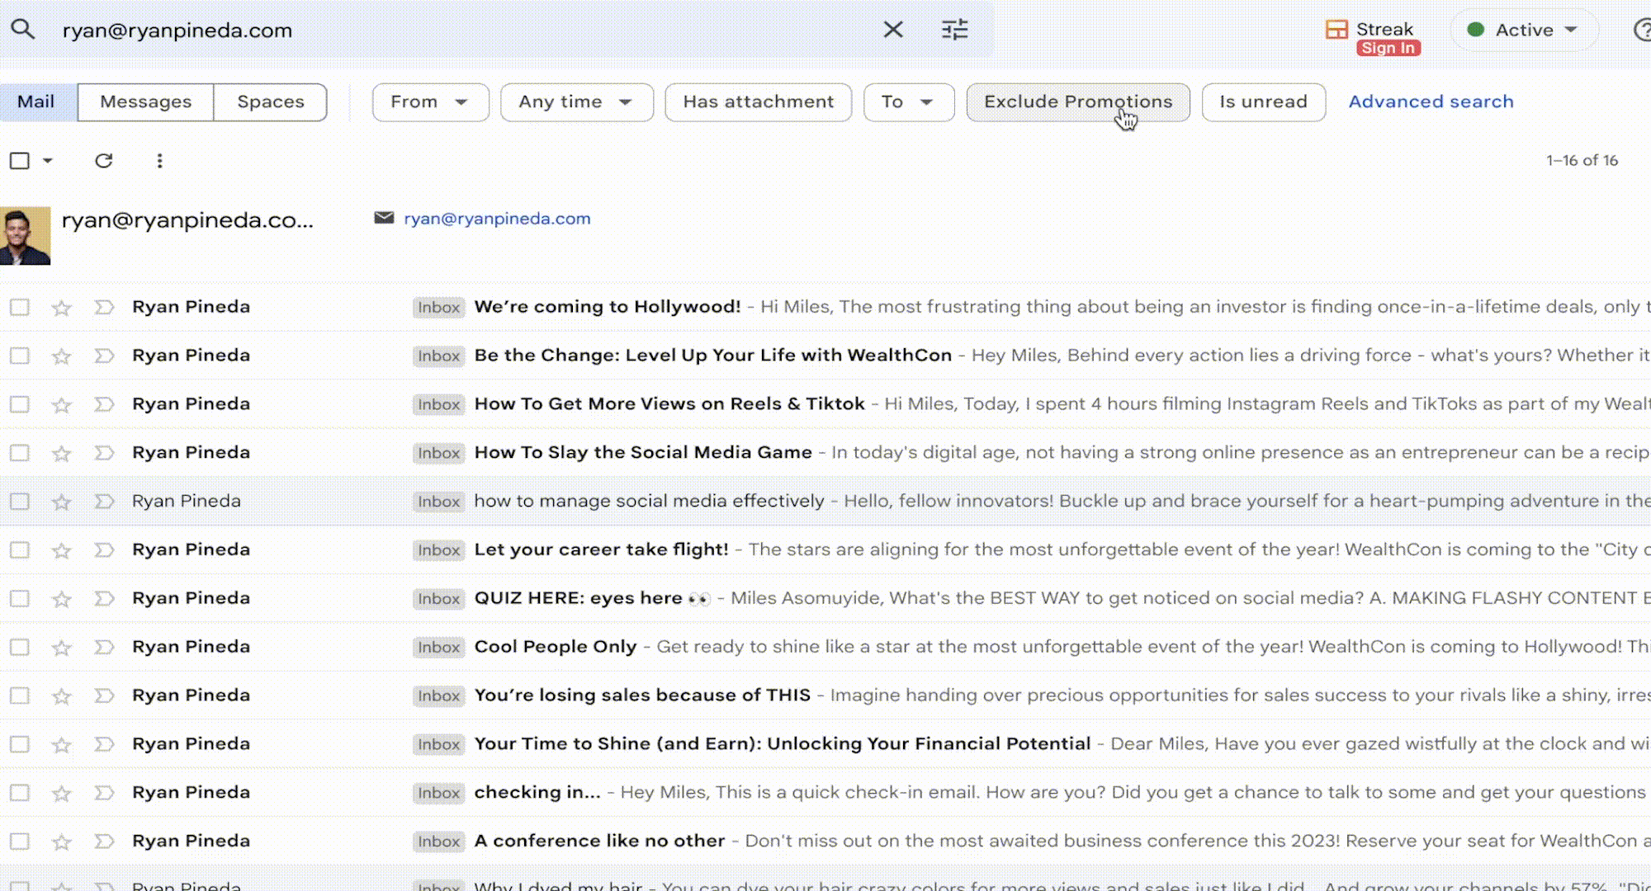Switch to the Messages tab
The width and height of the screenshot is (1651, 891).
(145, 101)
